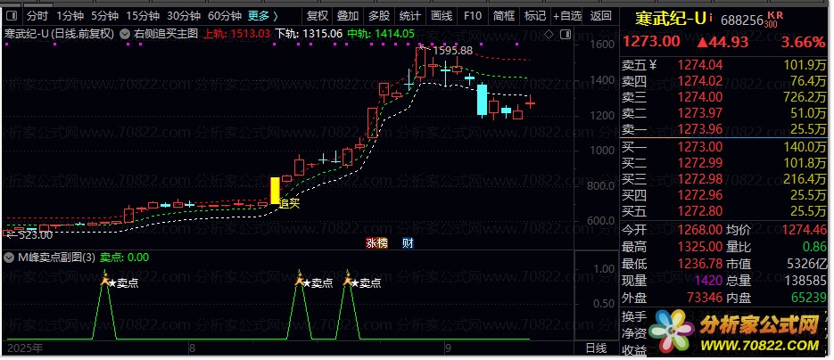The height and width of the screenshot is (360, 834).
Task: Click the 财 badge
Action: coord(408,243)
